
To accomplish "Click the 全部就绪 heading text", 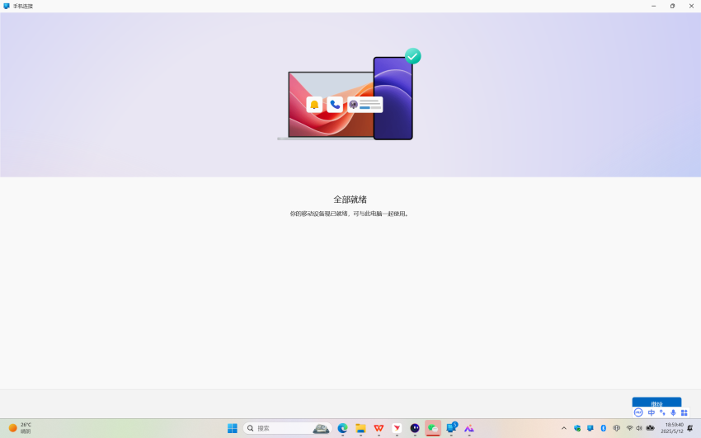I will (x=350, y=200).
